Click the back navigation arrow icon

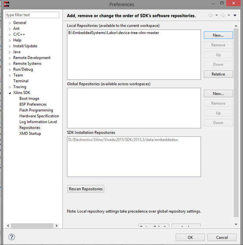(x=211, y=15)
